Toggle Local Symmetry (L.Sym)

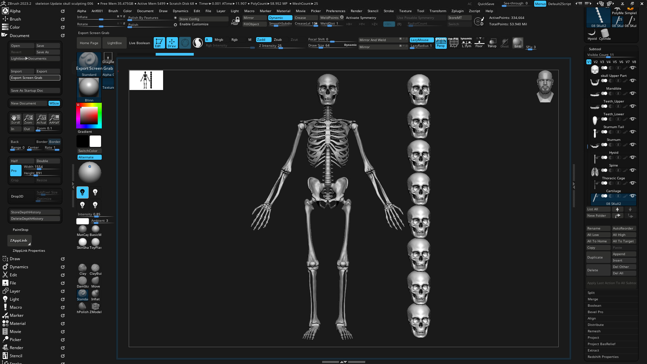pos(466,43)
